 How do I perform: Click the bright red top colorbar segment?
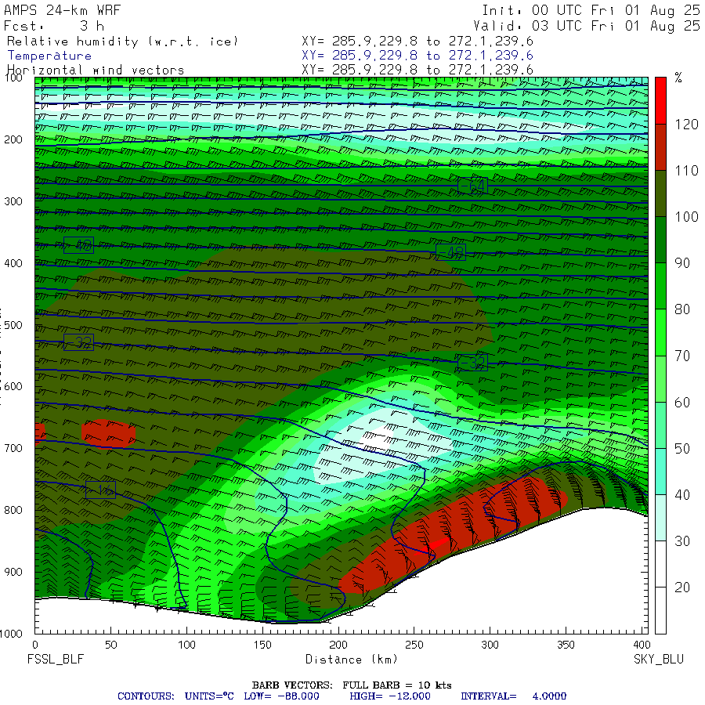(x=660, y=101)
